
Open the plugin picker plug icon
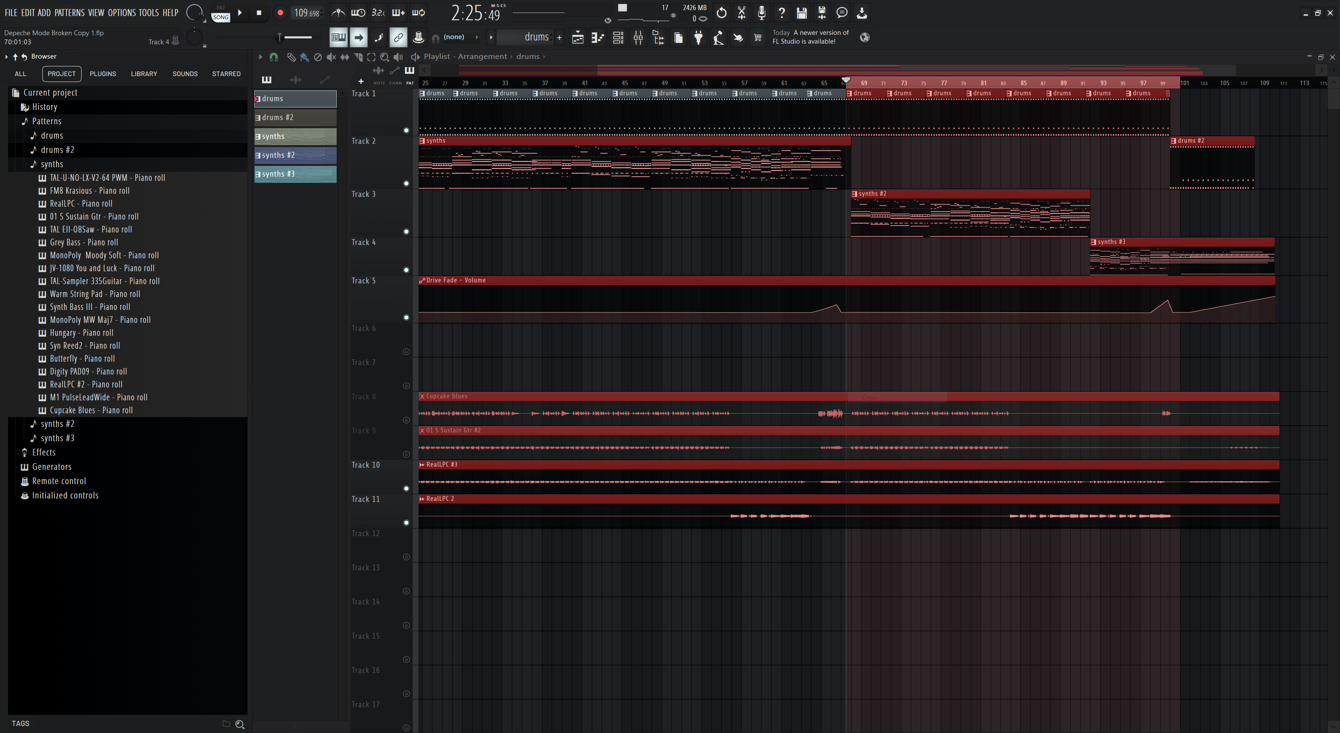[x=699, y=37]
